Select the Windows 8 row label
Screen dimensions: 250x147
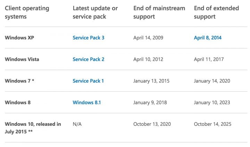[18, 103]
